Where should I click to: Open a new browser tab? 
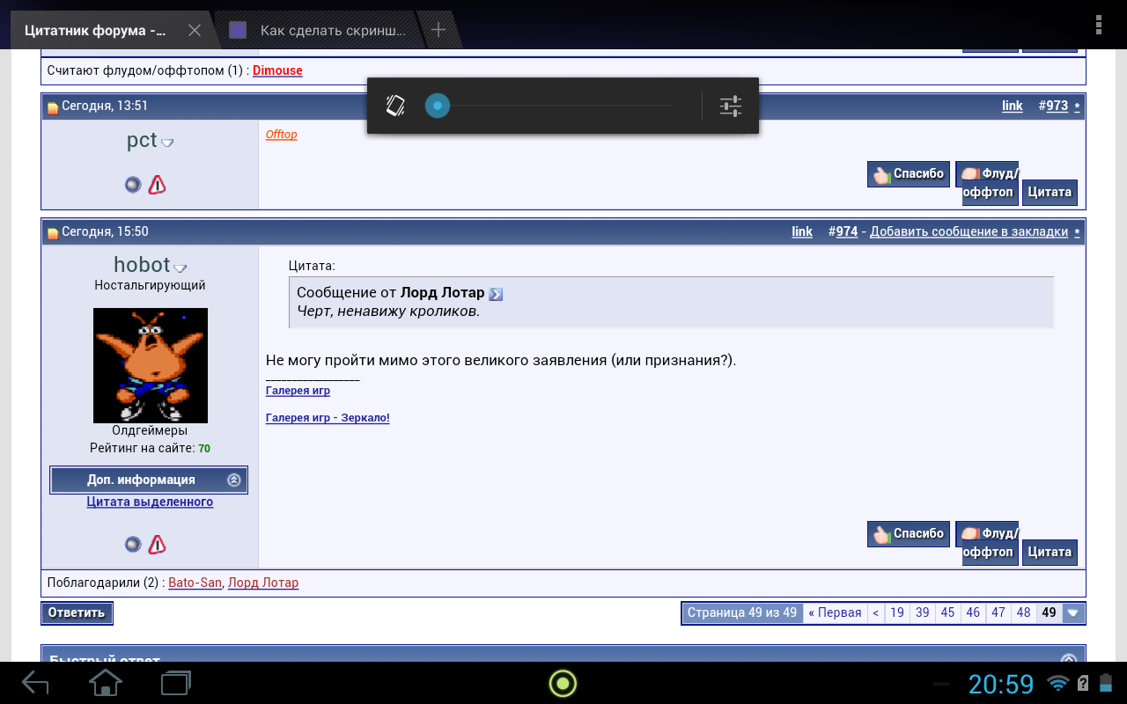438,30
